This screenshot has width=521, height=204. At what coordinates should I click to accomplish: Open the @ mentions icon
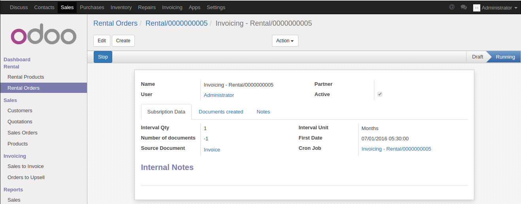pos(452,7)
